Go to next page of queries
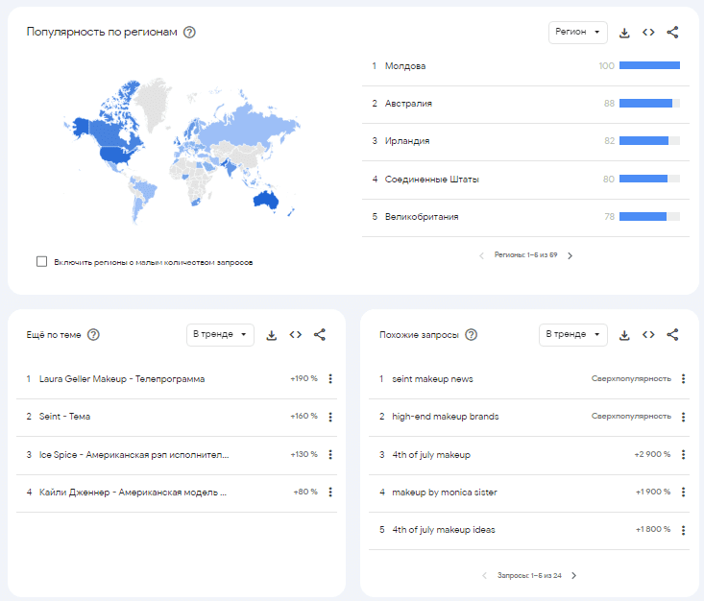704x601 pixels. 573,575
